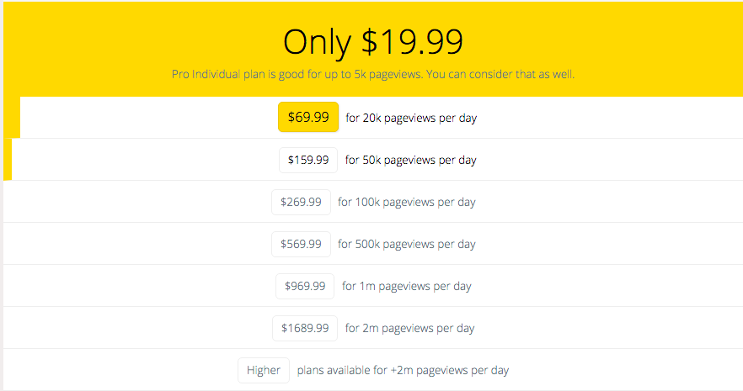Choose the $159.99 plan button
743x391 pixels.
[x=308, y=160]
